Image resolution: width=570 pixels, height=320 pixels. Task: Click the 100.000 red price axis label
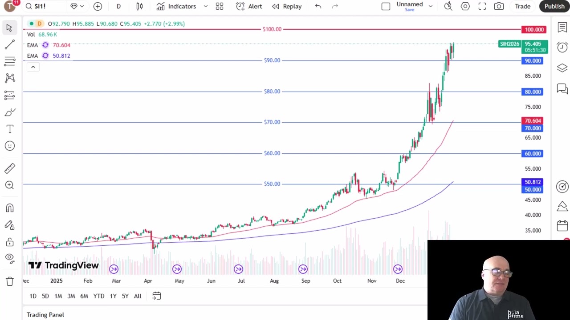(x=533, y=29)
